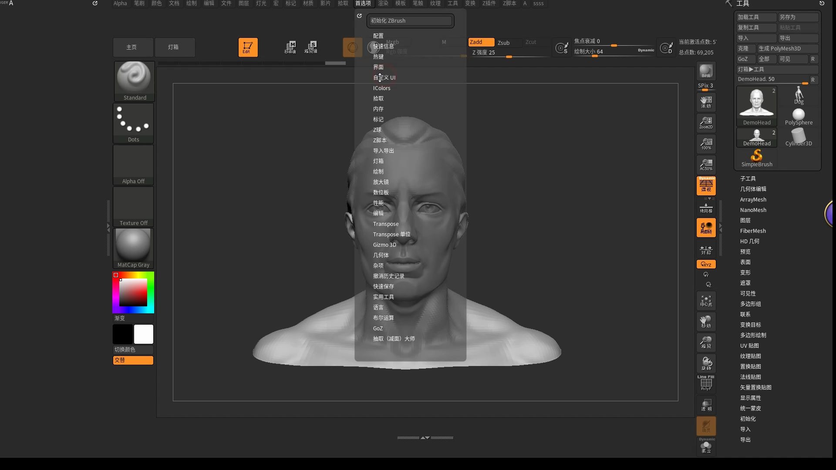Expand GoZ export options
836x470 pixels.
pos(378,328)
